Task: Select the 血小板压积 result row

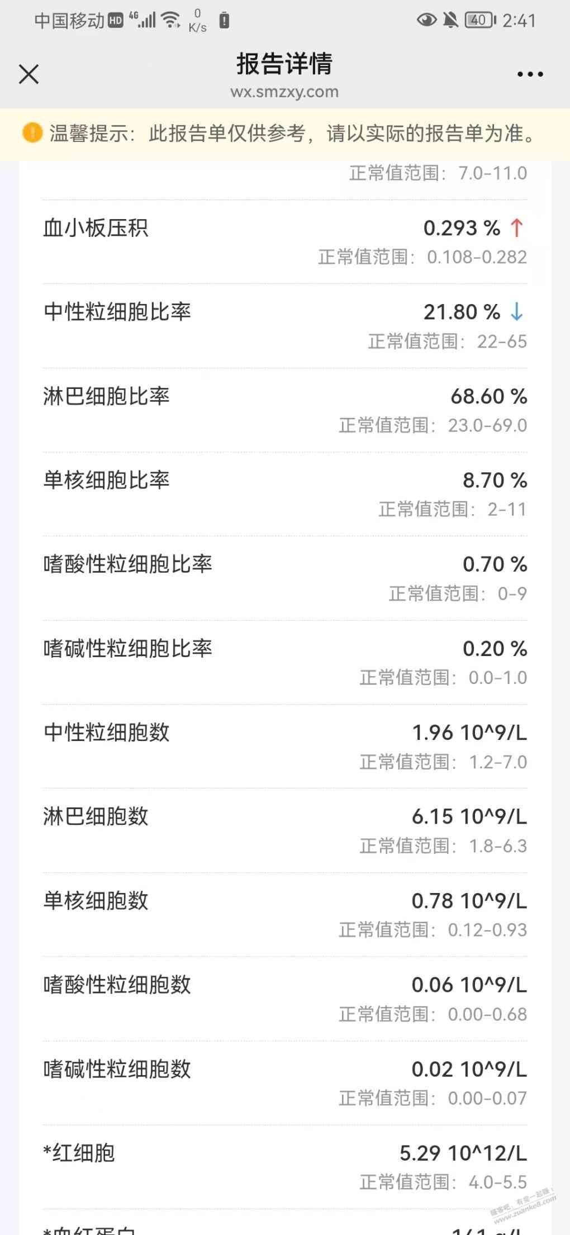Action: point(285,242)
